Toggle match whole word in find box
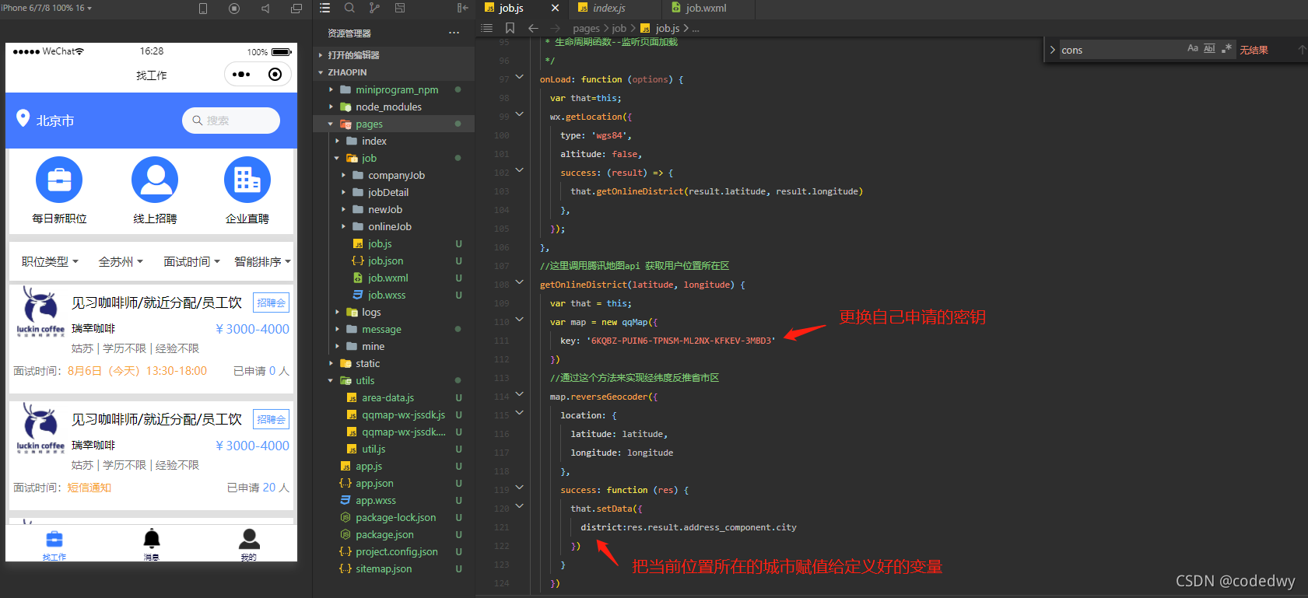This screenshot has width=1308, height=598. pos(1209,48)
